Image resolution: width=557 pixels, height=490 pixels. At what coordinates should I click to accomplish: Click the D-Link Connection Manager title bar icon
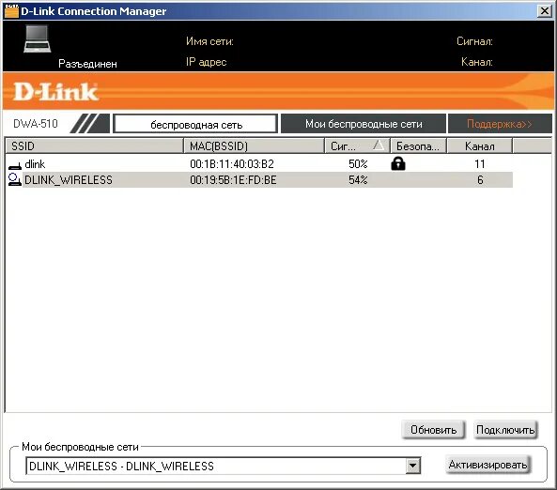coord(11,11)
